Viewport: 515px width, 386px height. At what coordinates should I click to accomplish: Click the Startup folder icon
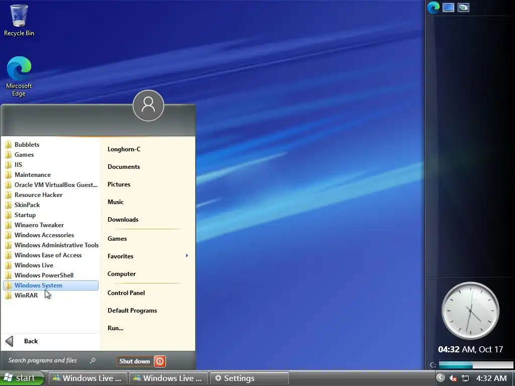[9, 215]
